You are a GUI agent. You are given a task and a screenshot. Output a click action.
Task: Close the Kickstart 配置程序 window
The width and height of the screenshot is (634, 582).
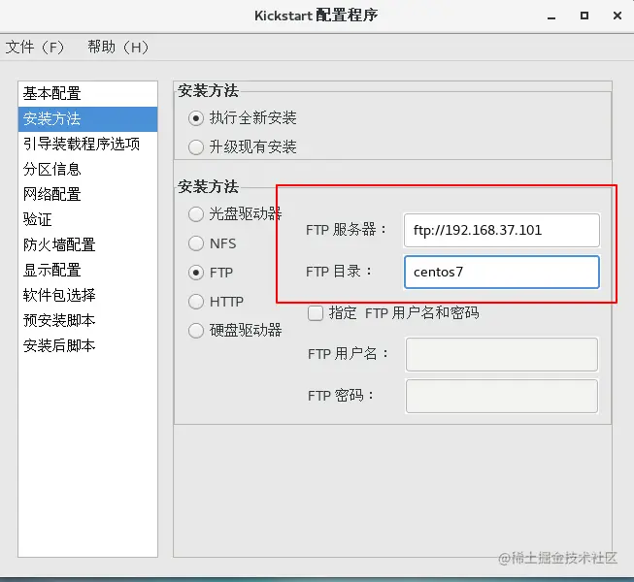[x=617, y=16]
